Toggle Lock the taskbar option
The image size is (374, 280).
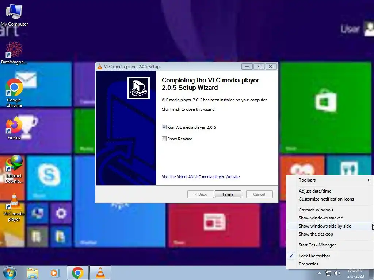pos(330,256)
